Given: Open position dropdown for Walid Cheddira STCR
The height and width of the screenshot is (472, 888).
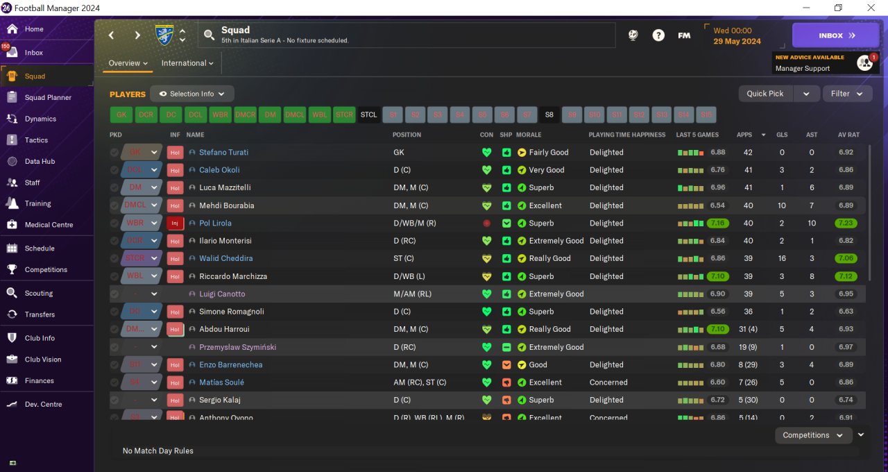Looking at the screenshot, I should point(154,259).
